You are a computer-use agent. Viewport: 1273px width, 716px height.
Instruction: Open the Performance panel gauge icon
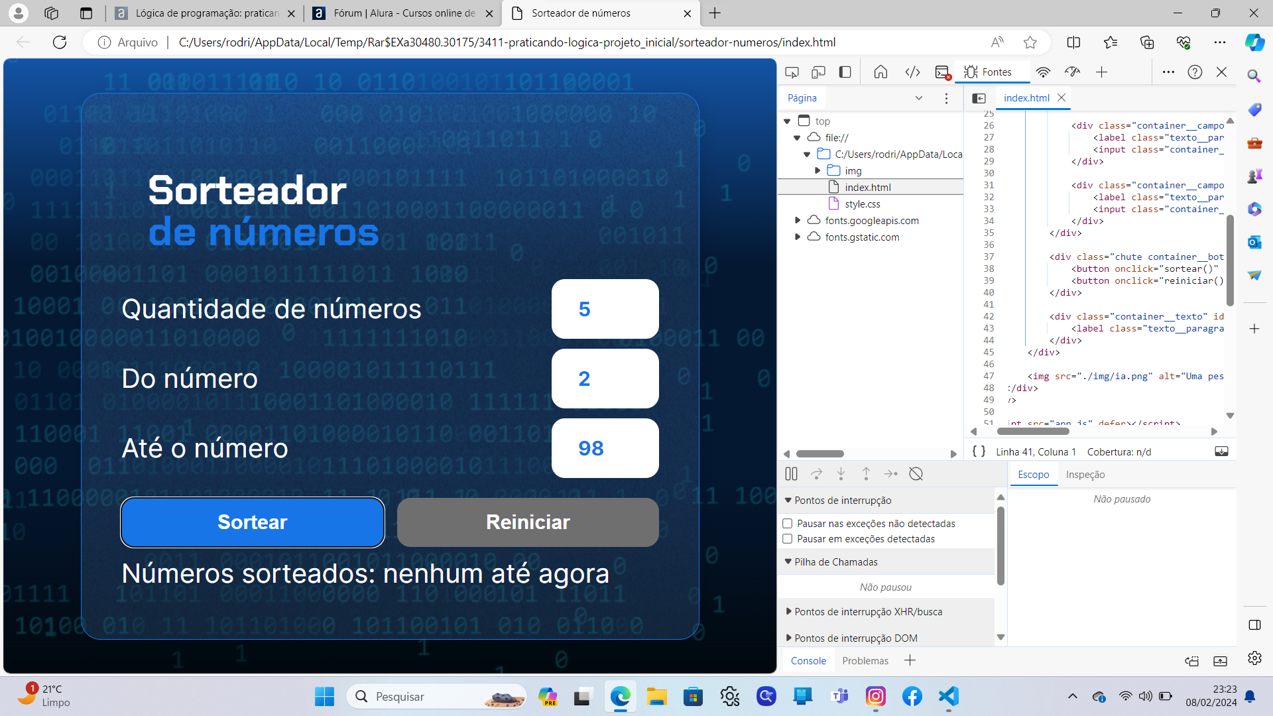(1072, 72)
